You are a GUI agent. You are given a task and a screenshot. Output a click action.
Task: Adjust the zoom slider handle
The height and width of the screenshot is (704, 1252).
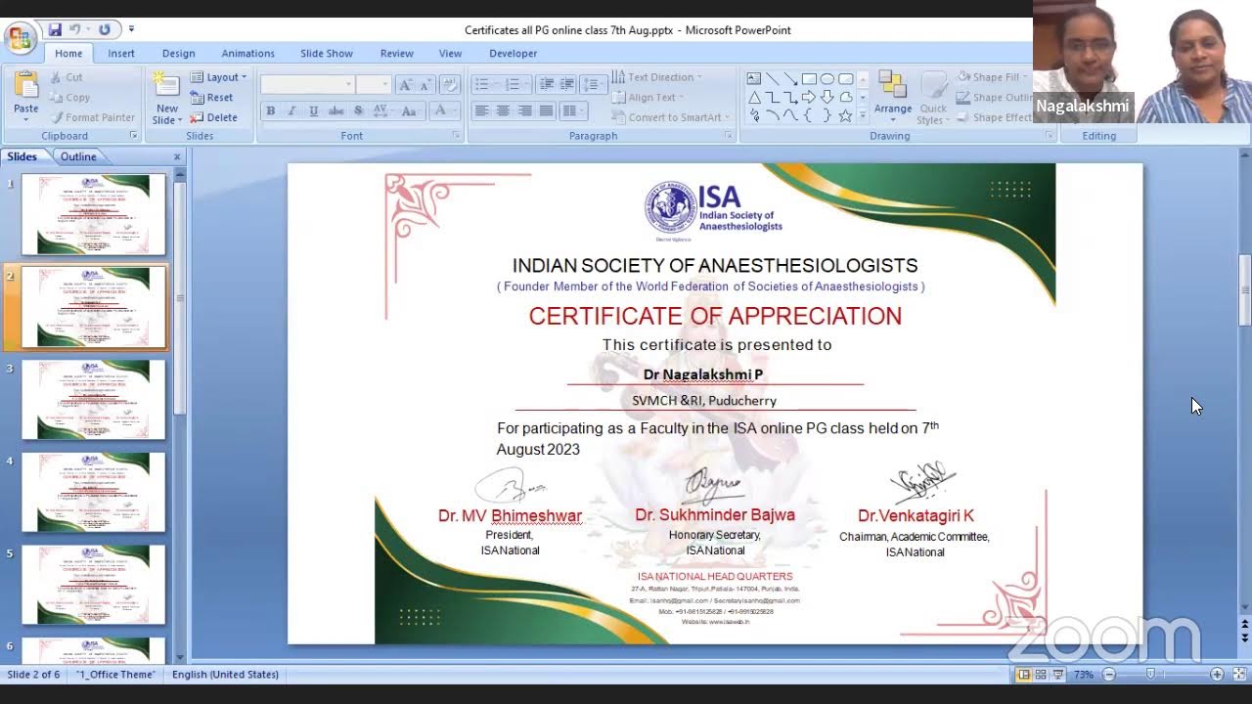coord(1151,675)
